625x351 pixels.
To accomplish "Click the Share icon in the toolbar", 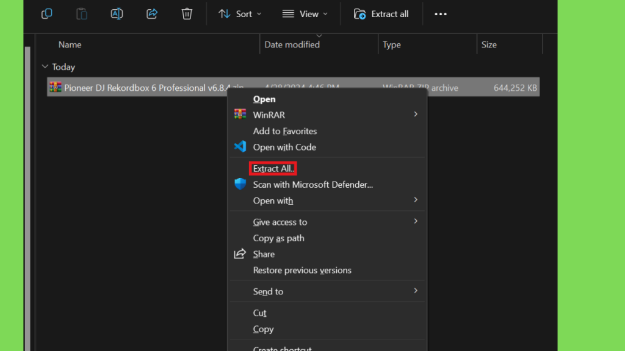I will (x=152, y=14).
